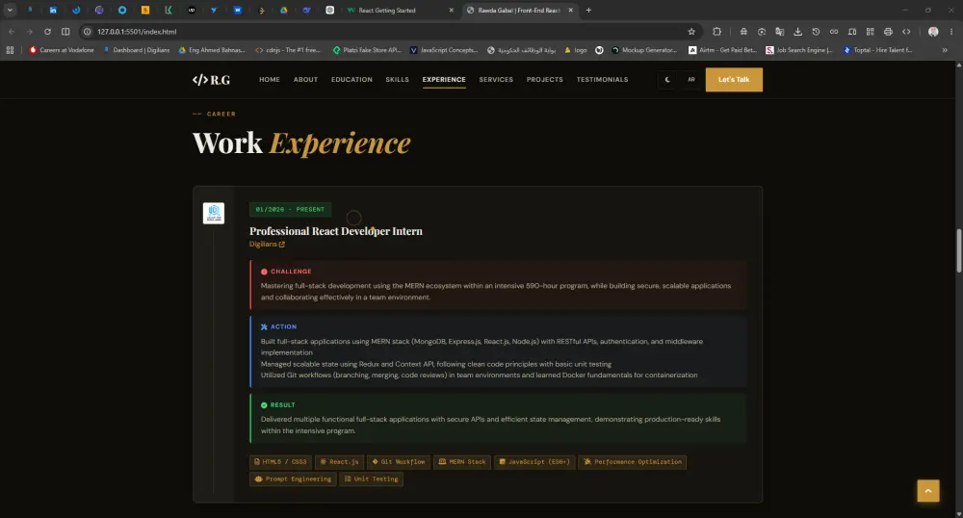Switch to the Google Drive pinned tab
Viewport: 963px width, 518px height.
click(284, 10)
